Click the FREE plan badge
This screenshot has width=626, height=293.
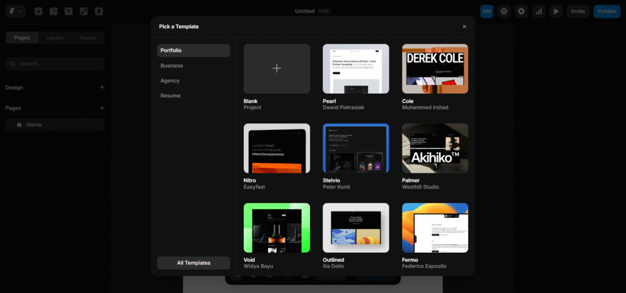324,11
